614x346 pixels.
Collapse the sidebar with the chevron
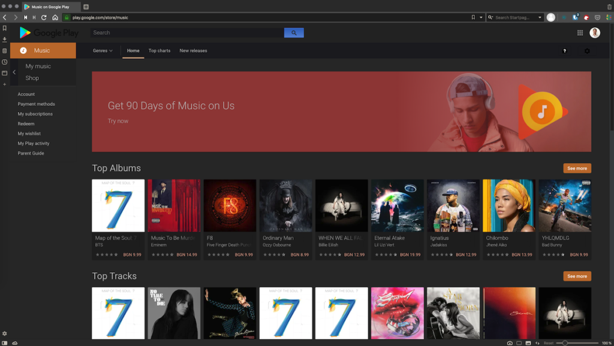(14, 71)
